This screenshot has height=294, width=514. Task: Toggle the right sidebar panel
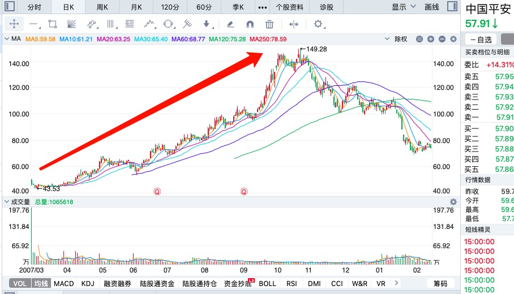[451, 7]
